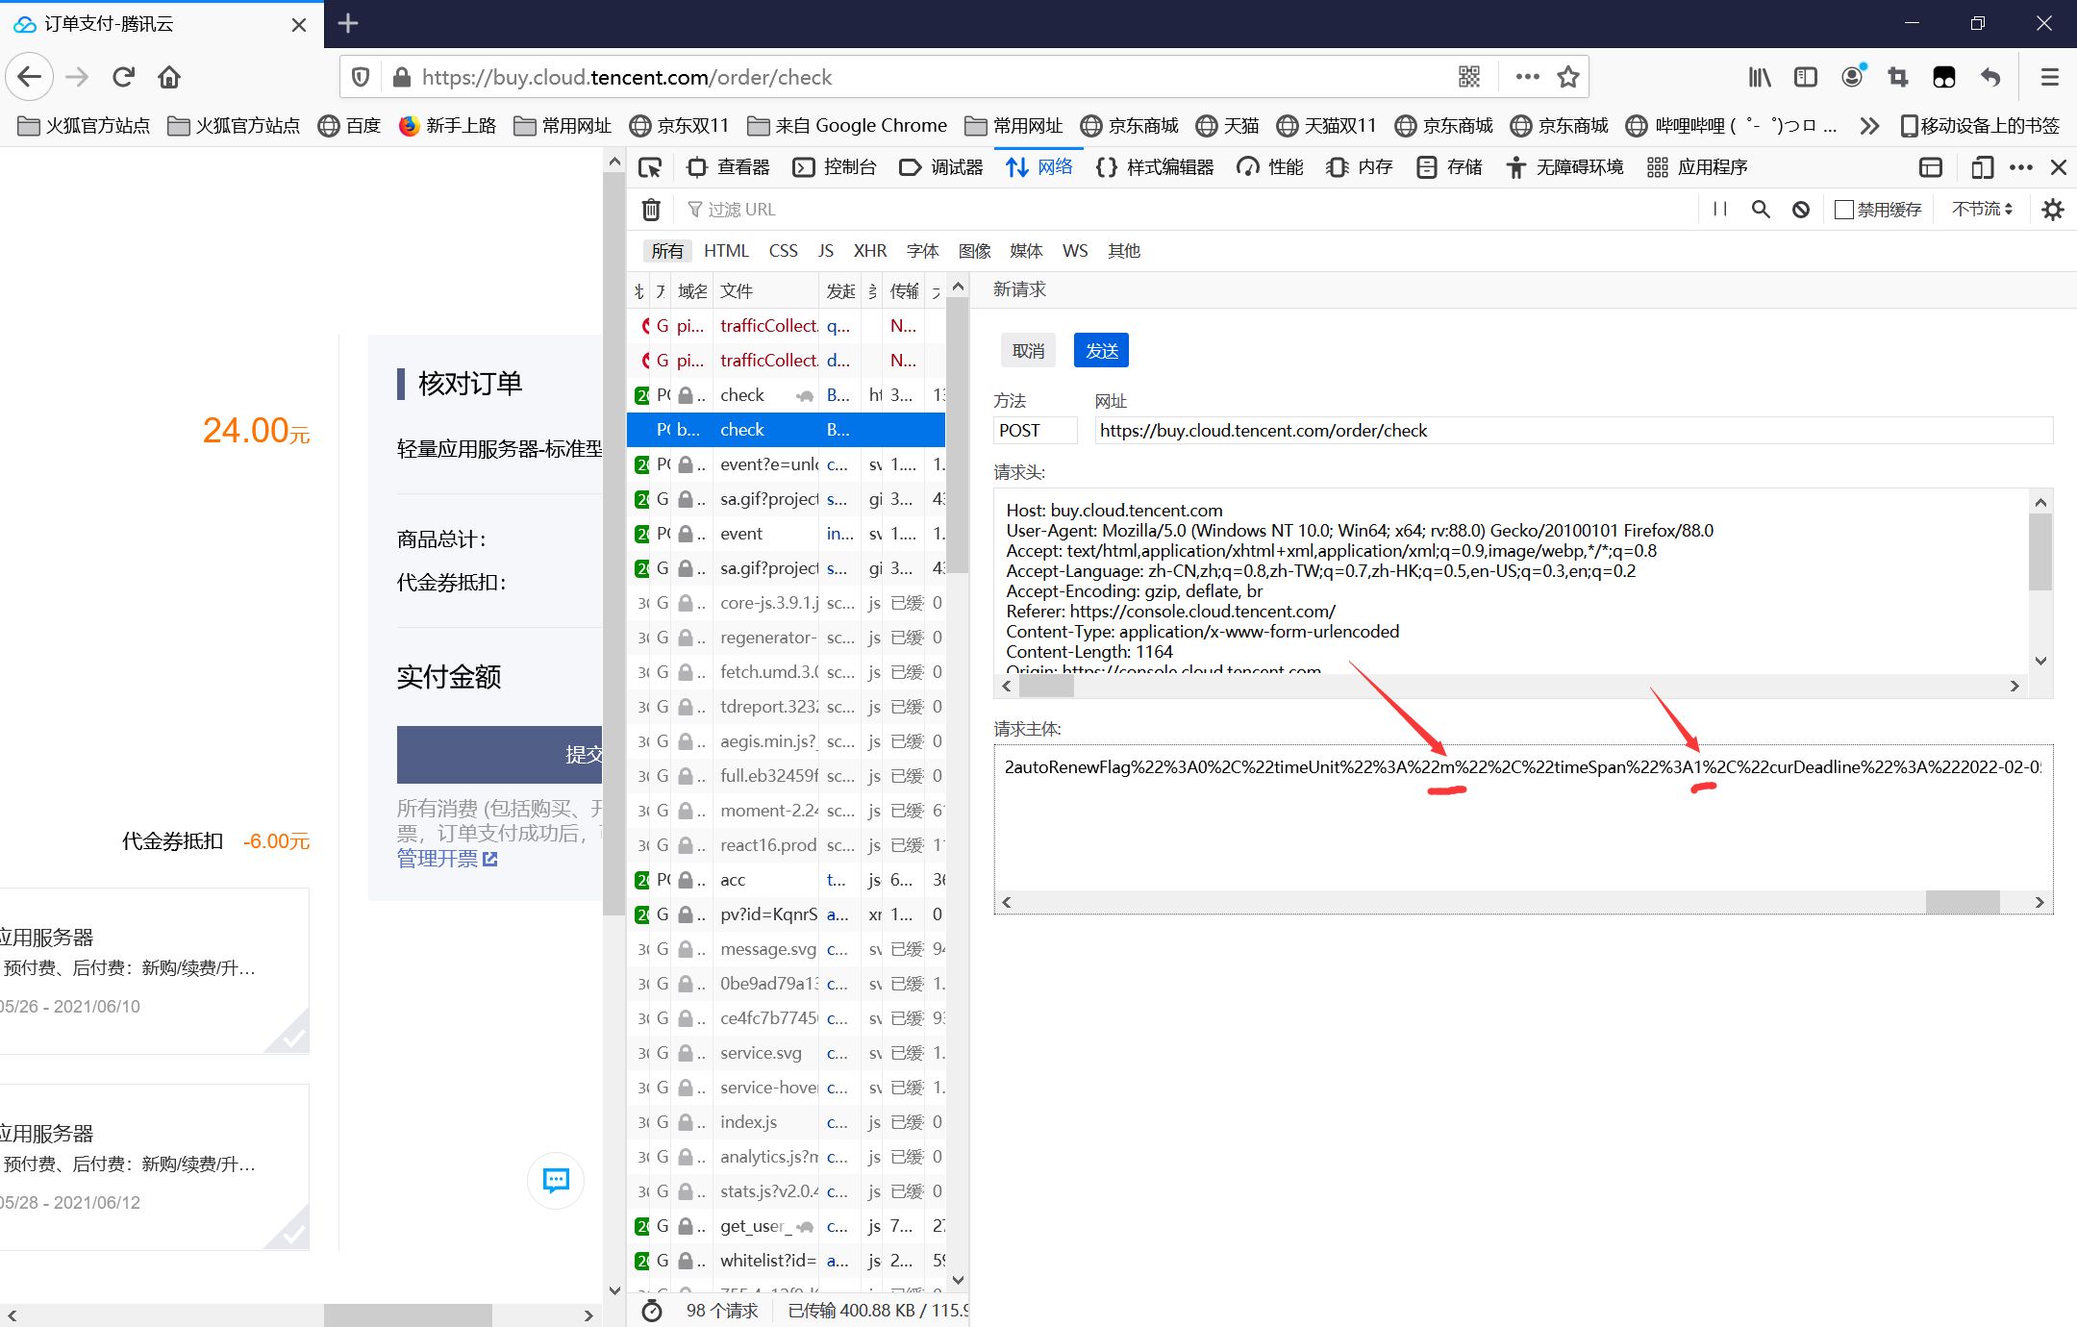Toggle responsive design mode icon
Screen dimensions: 2077x1327
point(1981,167)
